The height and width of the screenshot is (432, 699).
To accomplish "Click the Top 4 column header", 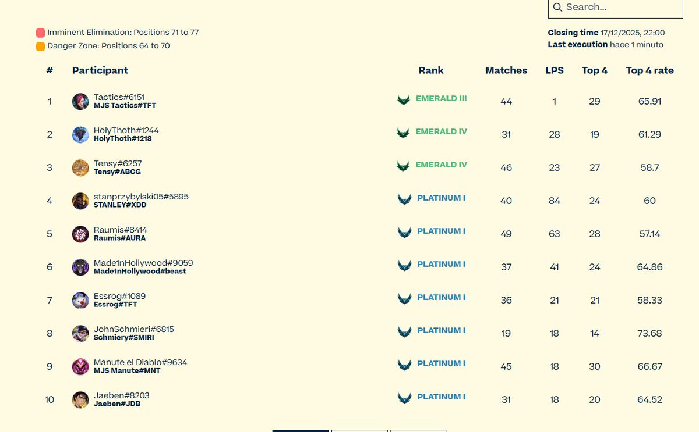I will (x=595, y=70).
